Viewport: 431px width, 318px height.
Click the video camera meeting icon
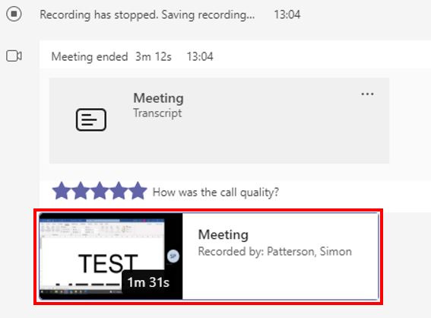click(14, 56)
